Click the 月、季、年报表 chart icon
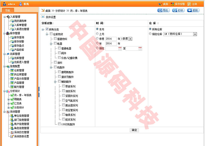Screen dimensions: 205x146 pos(12,95)
